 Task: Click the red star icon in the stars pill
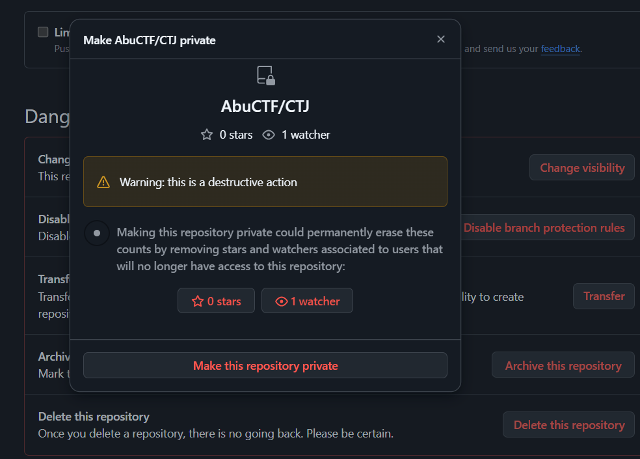pyautogui.click(x=198, y=301)
